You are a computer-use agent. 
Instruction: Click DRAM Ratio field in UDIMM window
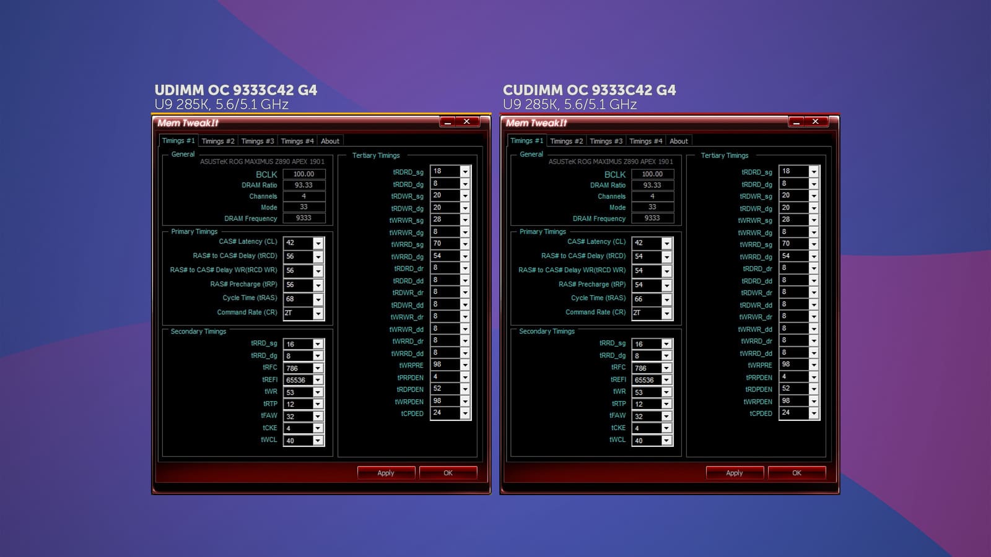[304, 185]
